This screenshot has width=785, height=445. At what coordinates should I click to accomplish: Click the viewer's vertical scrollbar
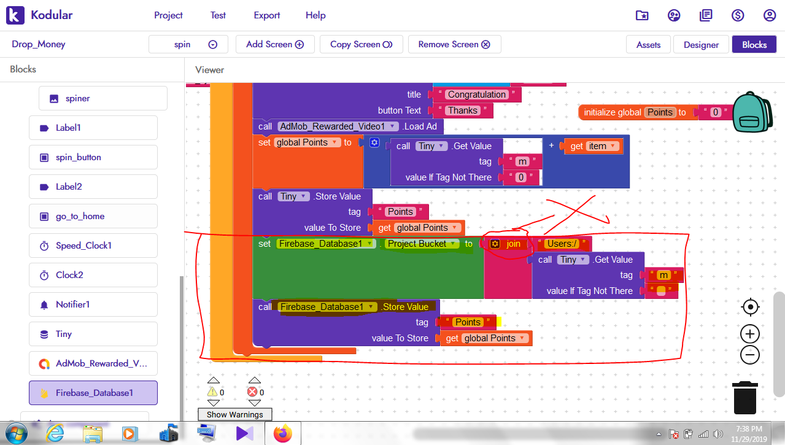[x=779, y=344]
